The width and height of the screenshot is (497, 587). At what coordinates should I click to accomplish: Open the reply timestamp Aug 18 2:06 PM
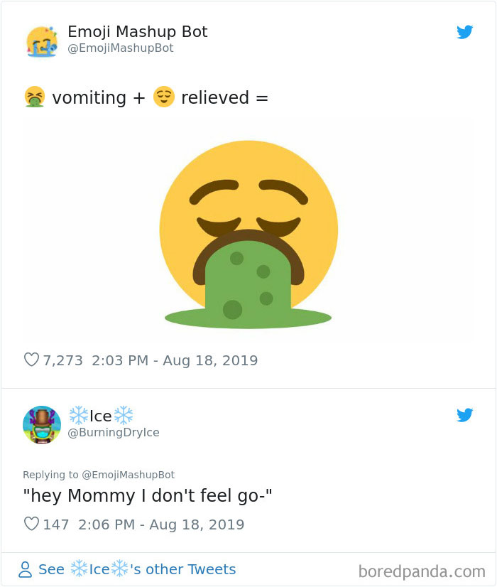click(x=160, y=524)
